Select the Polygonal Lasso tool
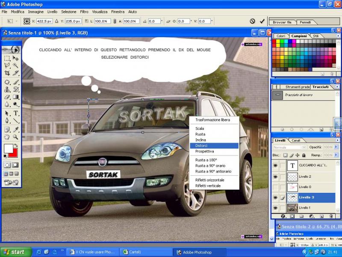 point(7,66)
